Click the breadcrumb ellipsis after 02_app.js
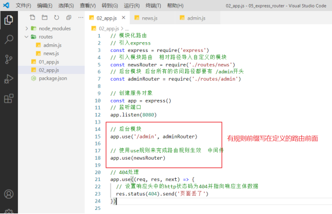This screenshot has height=214, width=332. [127, 29]
